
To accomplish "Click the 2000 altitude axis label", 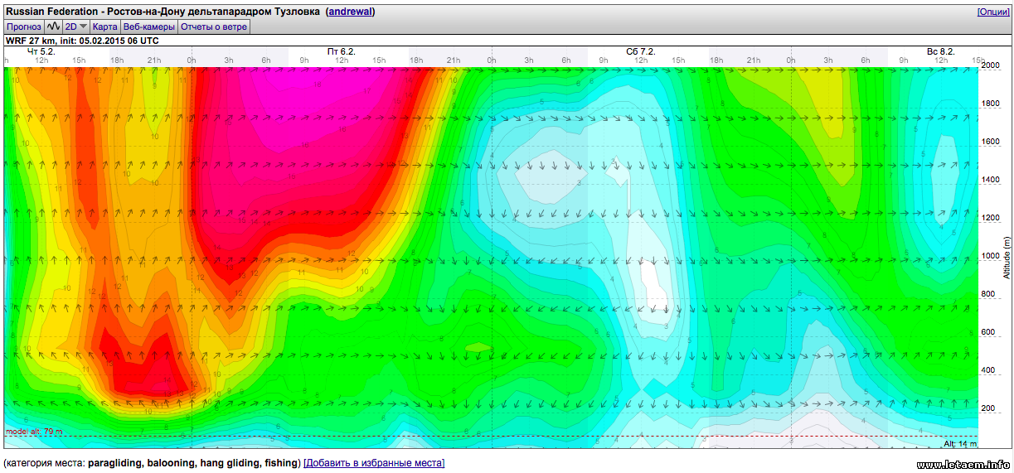I will [x=990, y=66].
